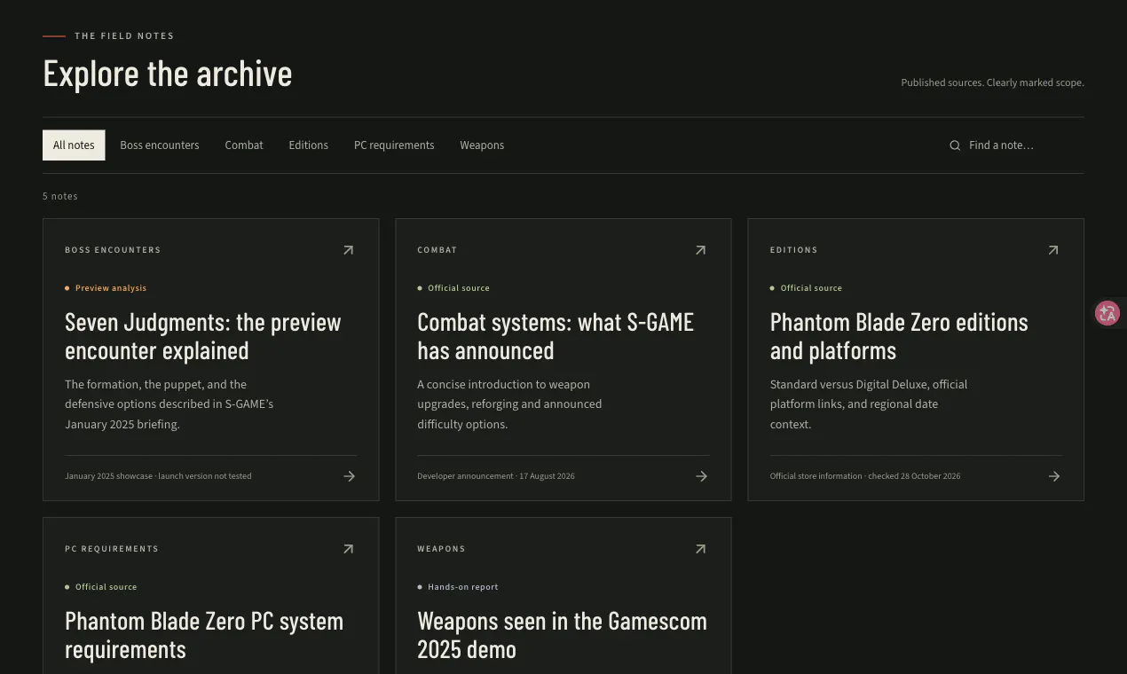This screenshot has width=1127, height=674.
Task: Click Official source label on PC Requirements card
Action: click(106, 587)
